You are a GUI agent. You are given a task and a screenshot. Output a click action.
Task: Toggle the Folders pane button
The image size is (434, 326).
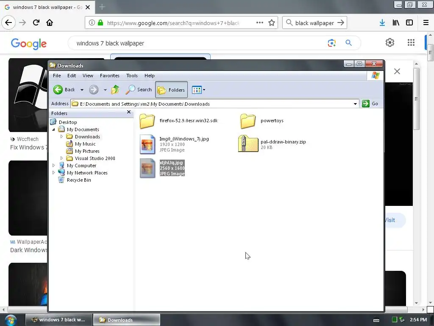[x=171, y=90]
